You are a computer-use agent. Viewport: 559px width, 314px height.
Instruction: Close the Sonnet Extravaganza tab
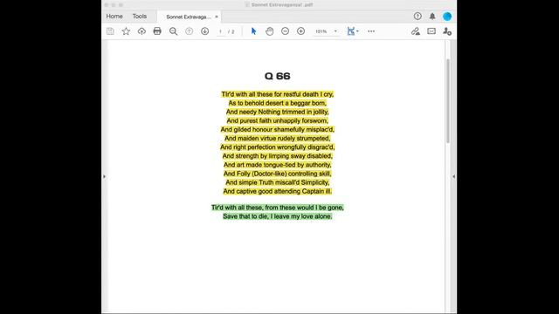[x=217, y=17]
